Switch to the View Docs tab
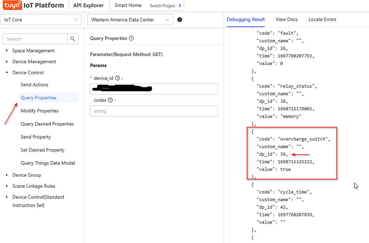Image resolution: width=369 pixels, height=243 pixels. click(x=287, y=19)
